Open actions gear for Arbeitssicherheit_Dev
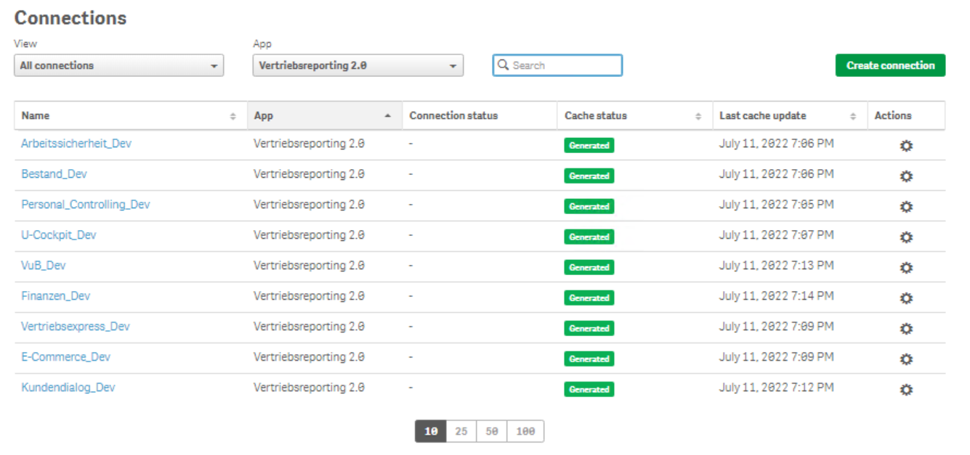 tap(906, 146)
